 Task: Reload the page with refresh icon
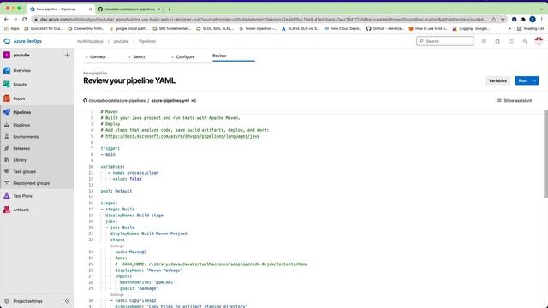pyautogui.click(x=25, y=19)
